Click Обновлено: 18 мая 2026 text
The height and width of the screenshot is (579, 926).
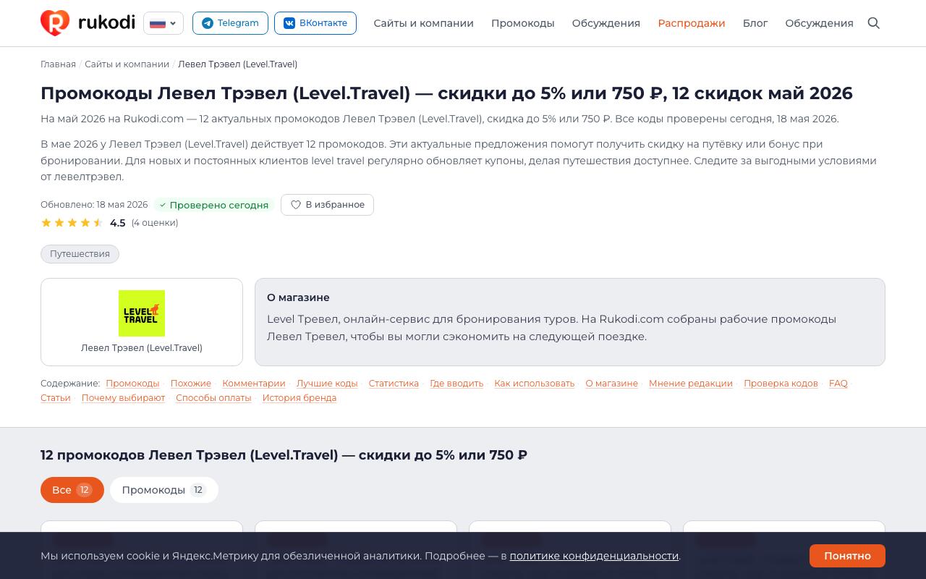(x=94, y=205)
